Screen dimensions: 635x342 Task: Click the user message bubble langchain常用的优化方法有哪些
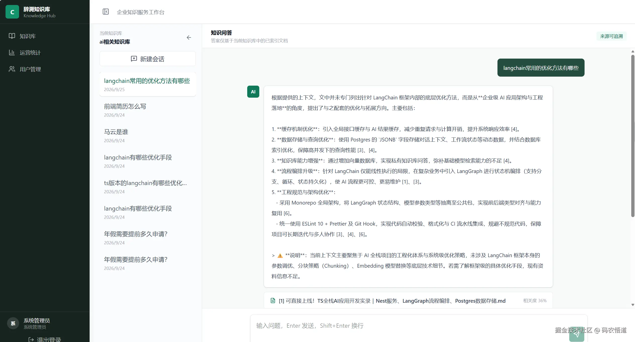pos(541,68)
